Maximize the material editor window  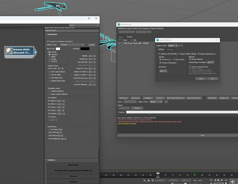click(x=89, y=18)
